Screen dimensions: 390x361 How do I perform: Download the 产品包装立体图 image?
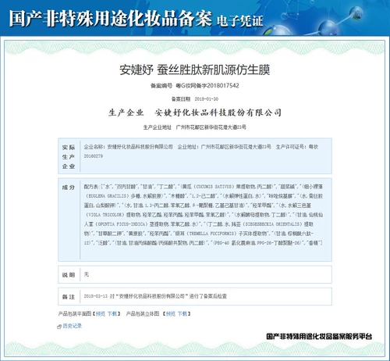[x=183, y=313]
